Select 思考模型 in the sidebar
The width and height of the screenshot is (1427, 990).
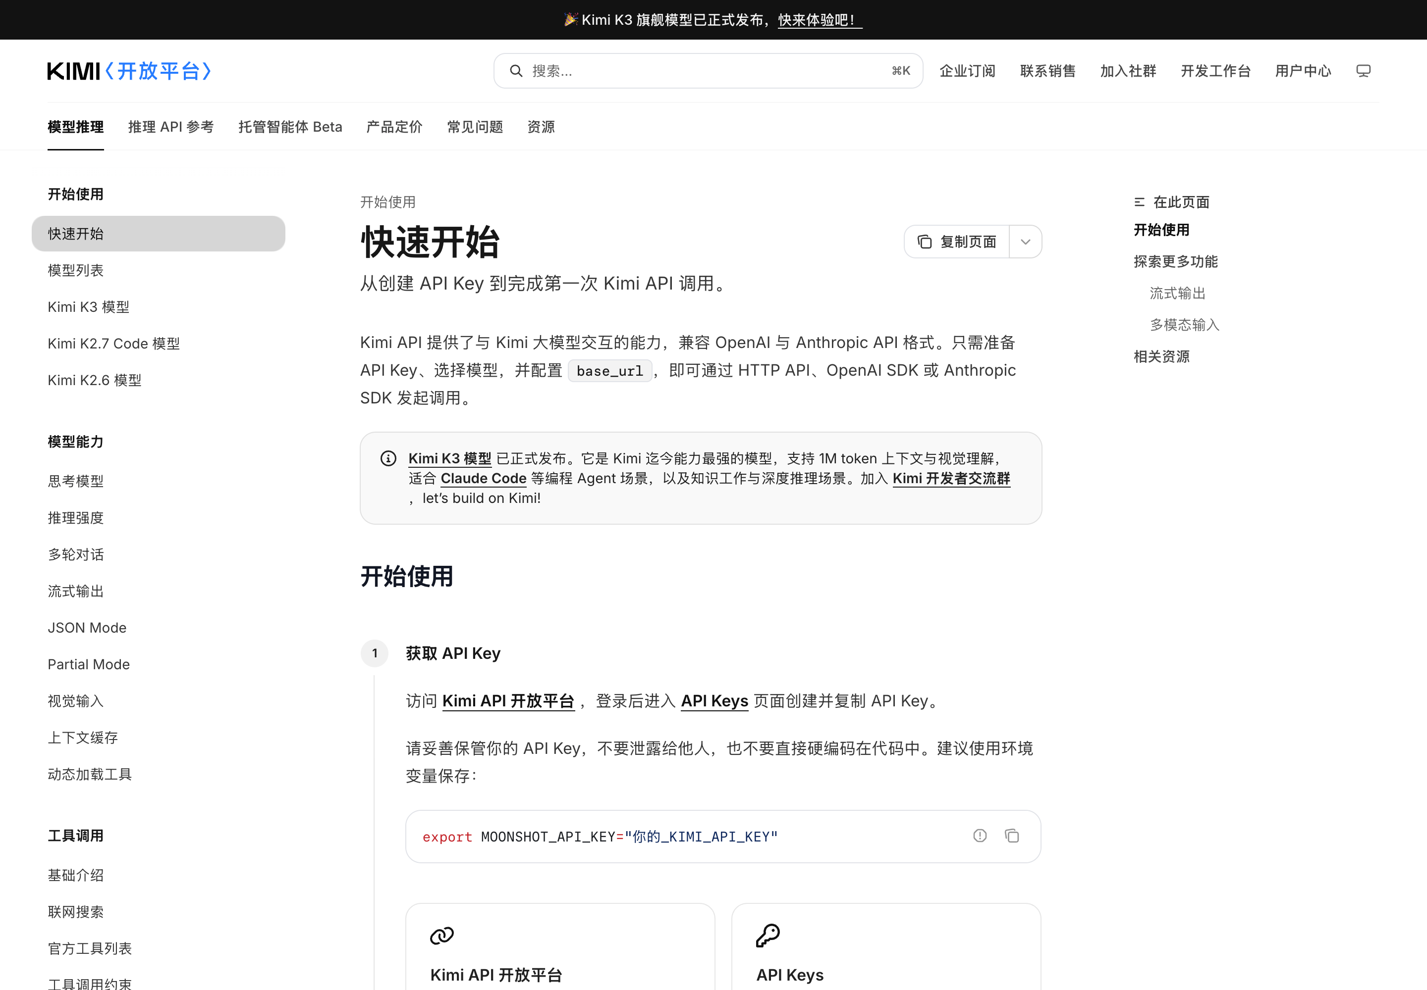pos(159,481)
